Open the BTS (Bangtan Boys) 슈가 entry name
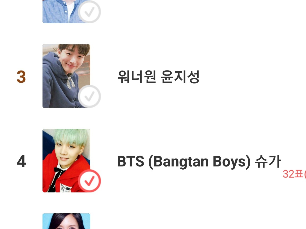 pyautogui.click(x=199, y=162)
